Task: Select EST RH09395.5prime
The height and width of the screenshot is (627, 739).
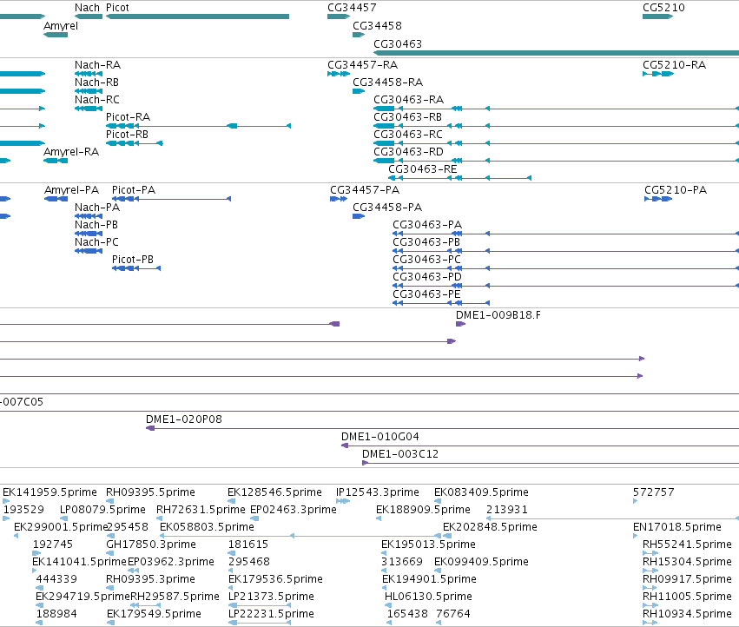Action: click(x=150, y=492)
